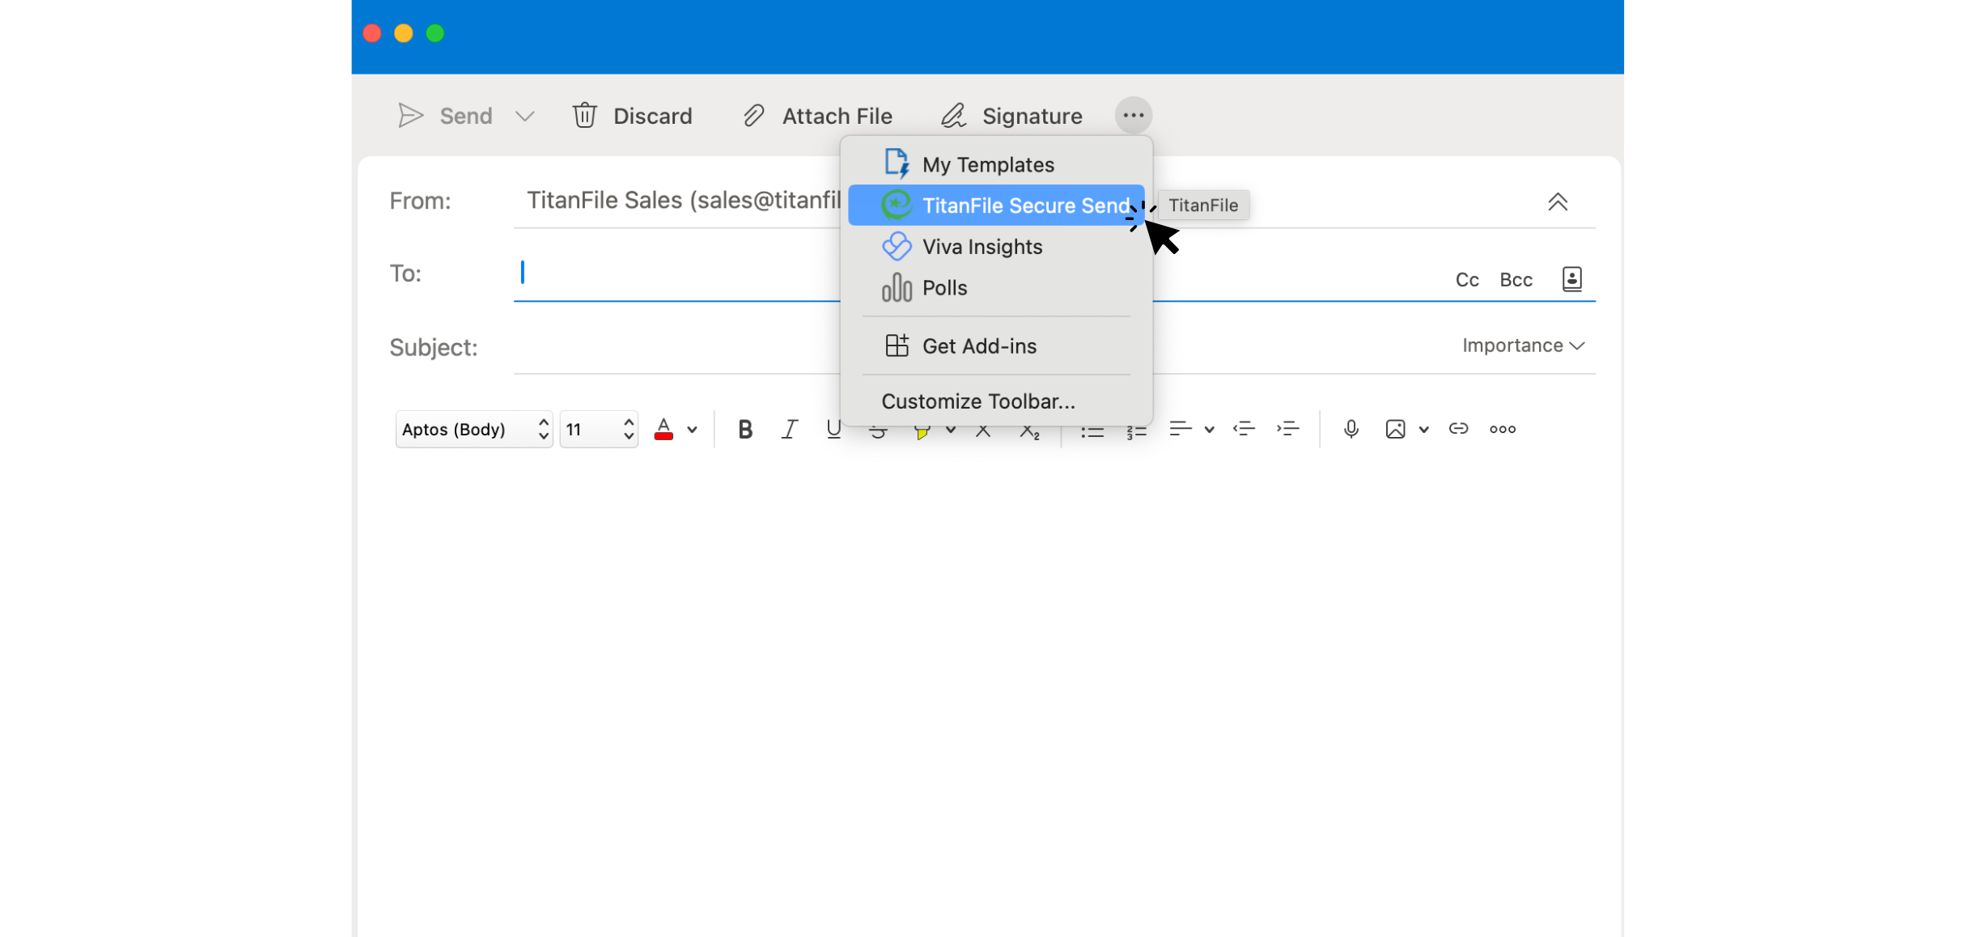
Task: Decrease the paragraph indent
Action: click(x=1244, y=429)
